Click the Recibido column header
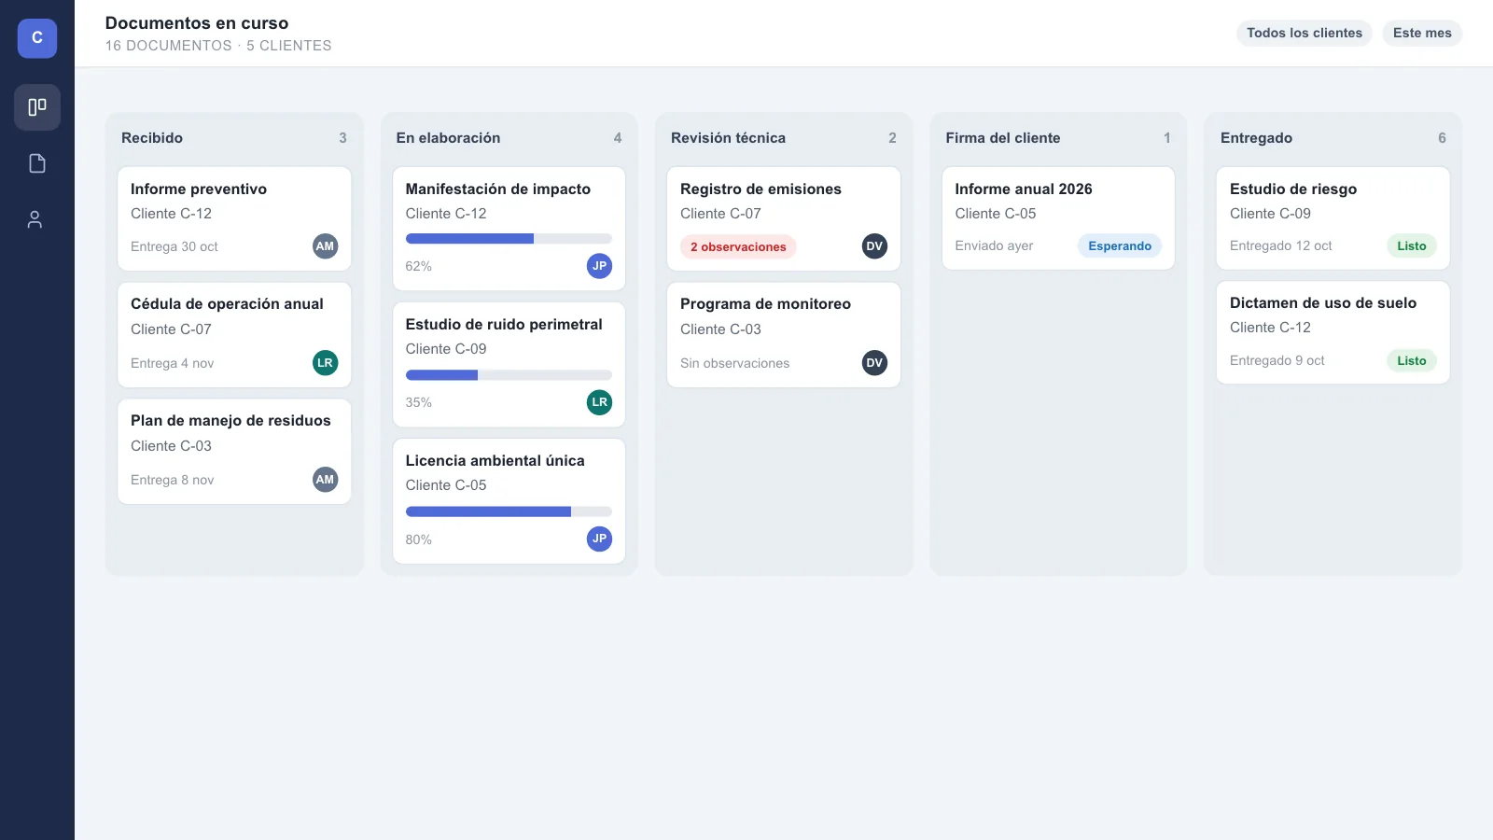The image size is (1493, 840). (152, 137)
